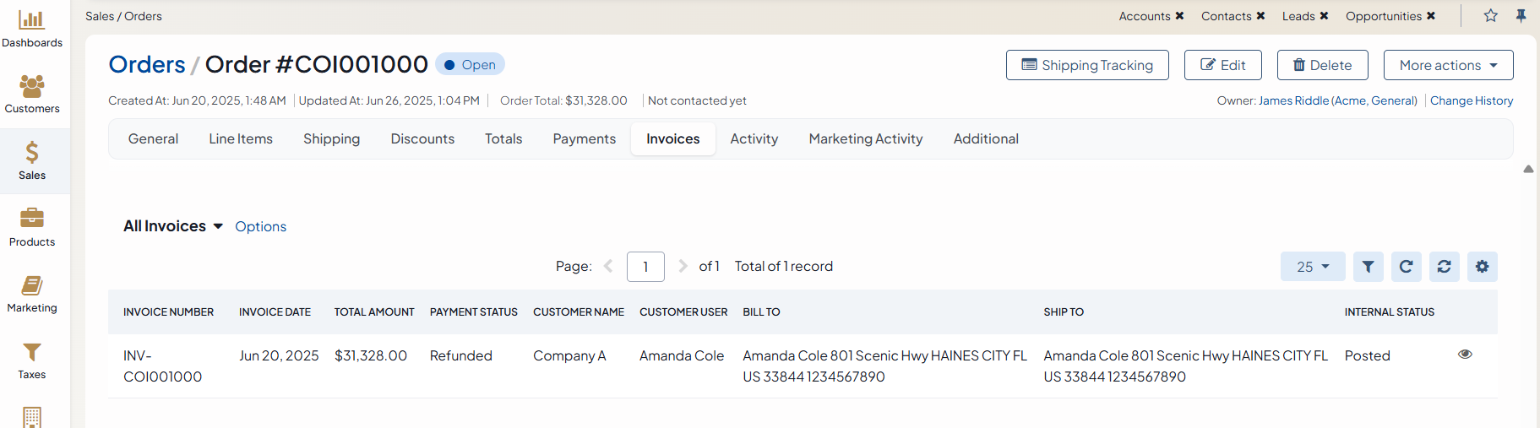Expand the More actions dropdown

click(1448, 65)
